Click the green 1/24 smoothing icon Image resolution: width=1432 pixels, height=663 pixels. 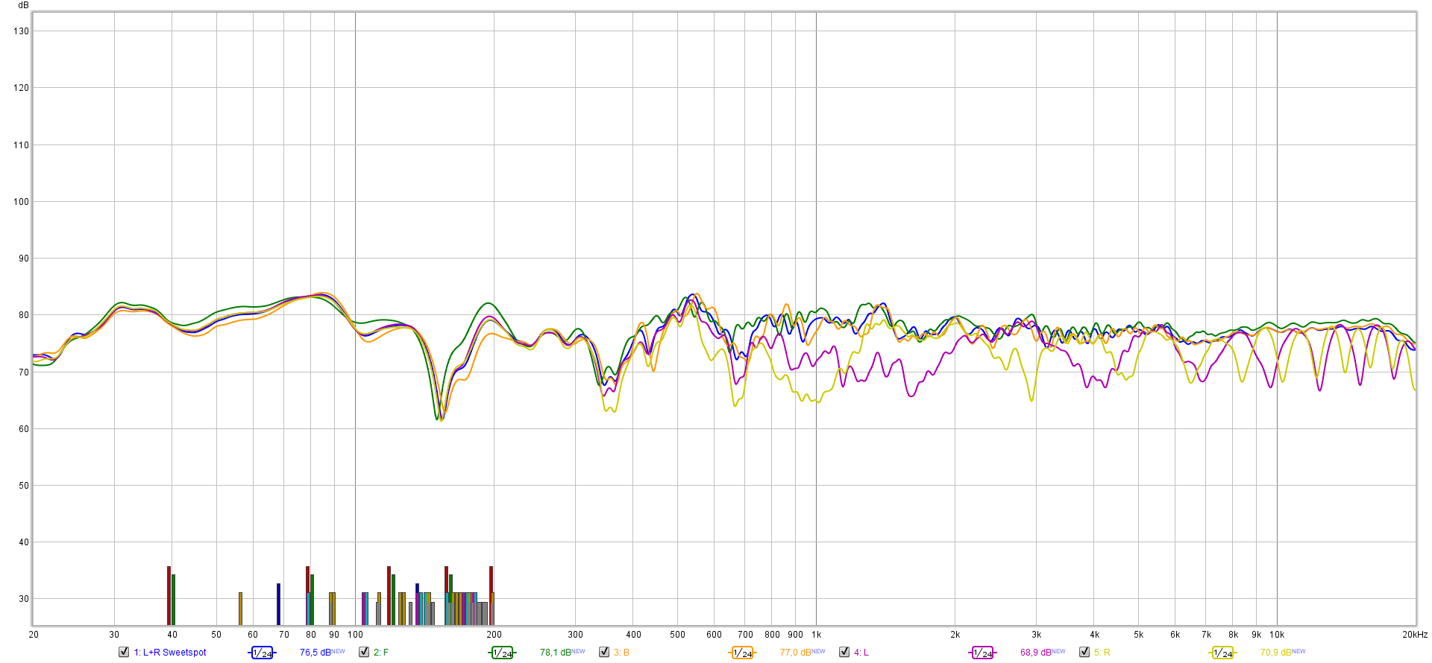[x=502, y=653]
